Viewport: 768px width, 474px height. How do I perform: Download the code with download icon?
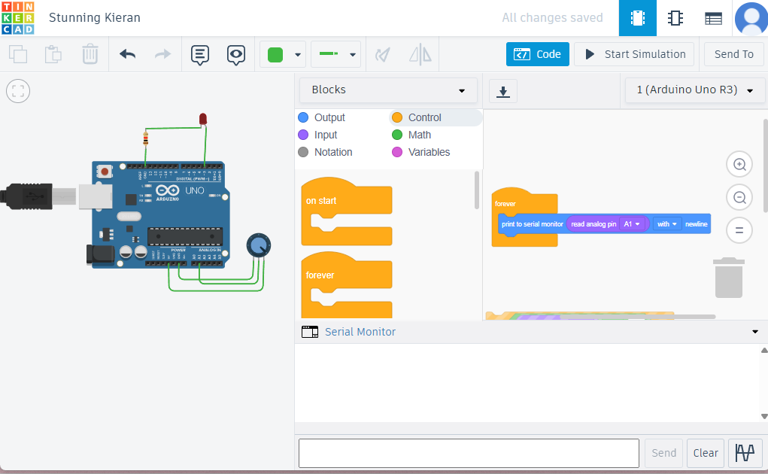[x=503, y=91]
